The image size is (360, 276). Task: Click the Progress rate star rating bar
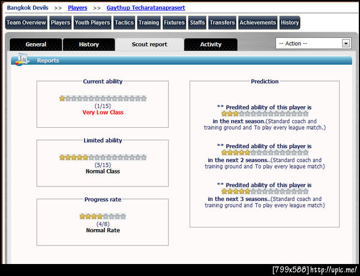[x=103, y=216]
